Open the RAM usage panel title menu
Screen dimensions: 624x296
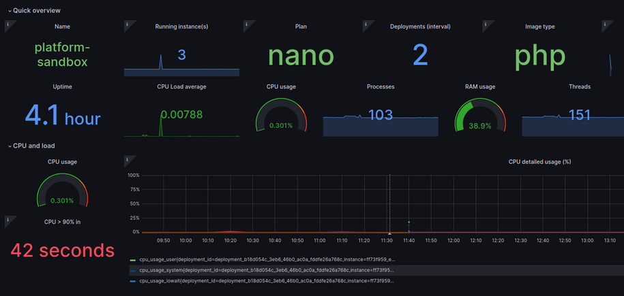(x=480, y=86)
